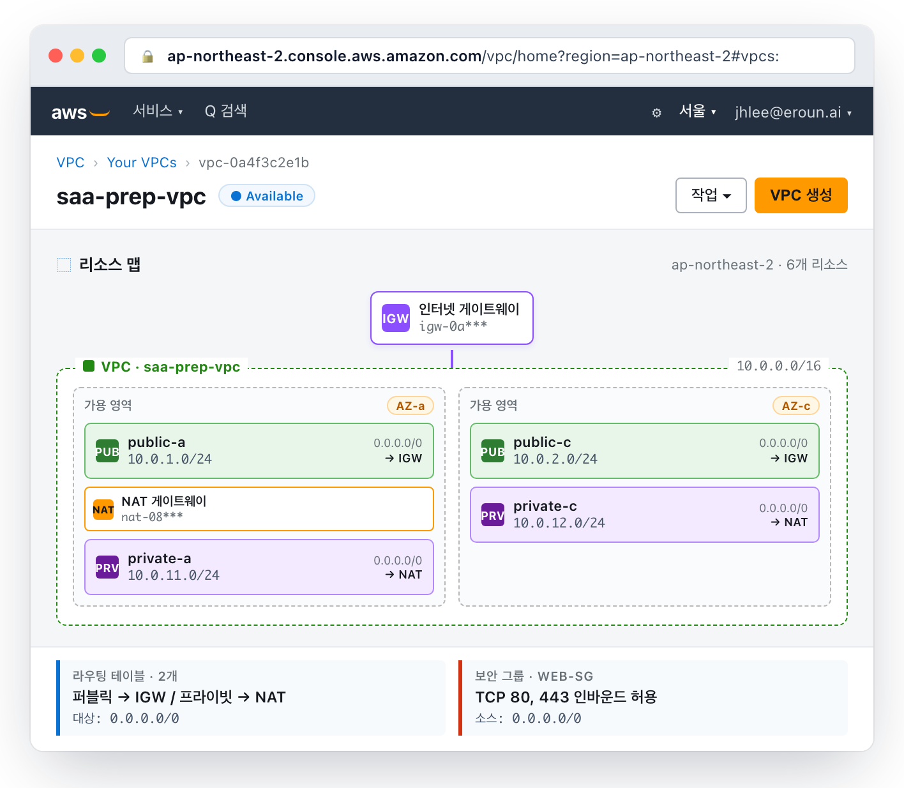The width and height of the screenshot is (904, 788).
Task: Click the AZ-a availability zone badge
Action: point(411,405)
